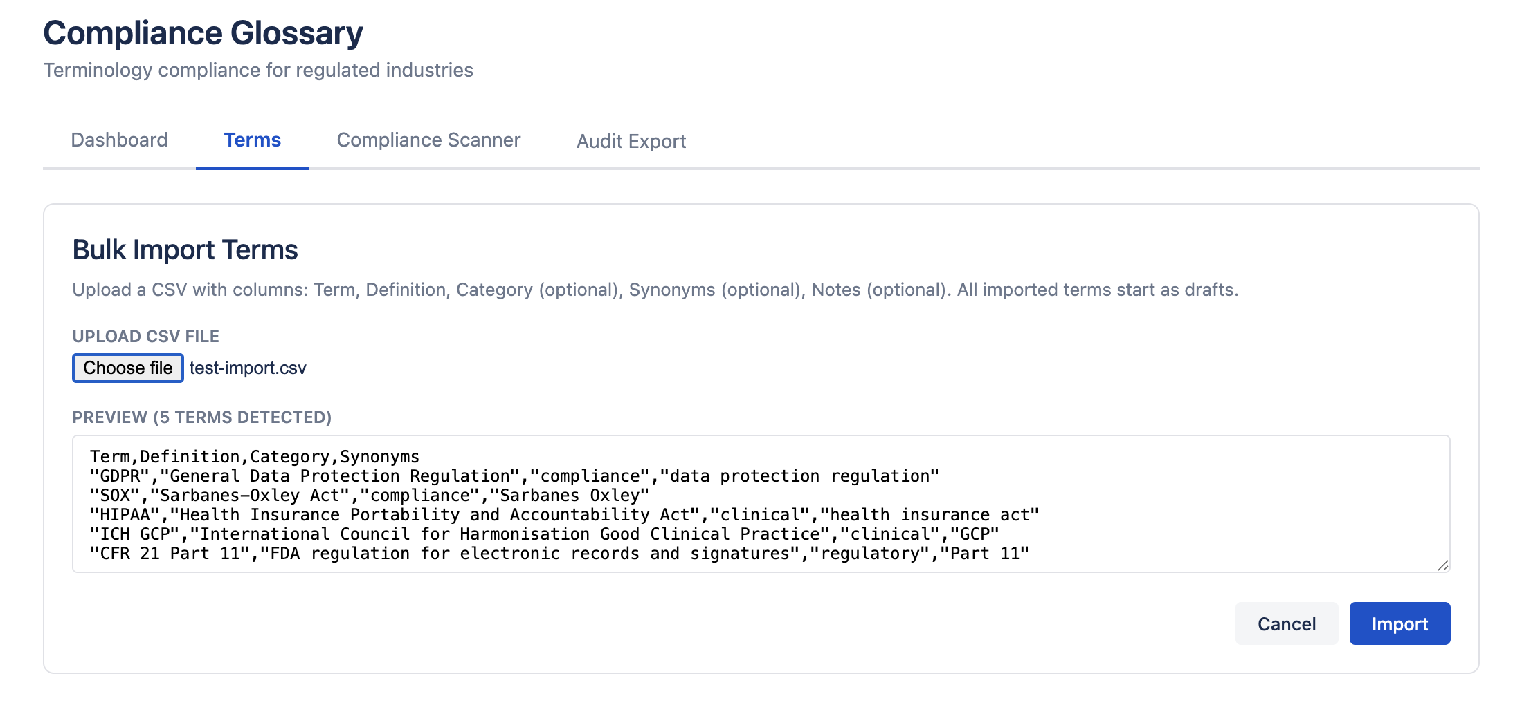Click the PREVIEW (5 TERMS DETECTED) label

point(201,417)
